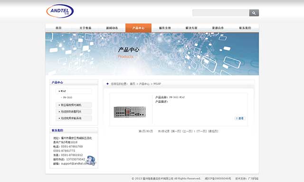The width and height of the screenshot is (304, 182).
Task: Expand the 非压缩视频光端机 category
Action: (74, 105)
